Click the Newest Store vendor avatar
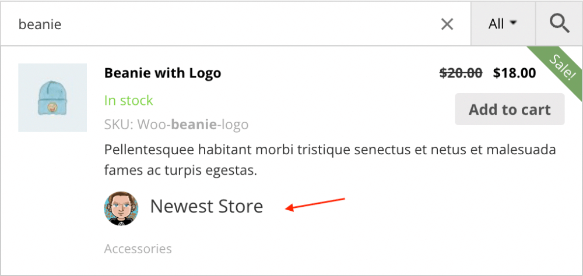 [x=121, y=208]
